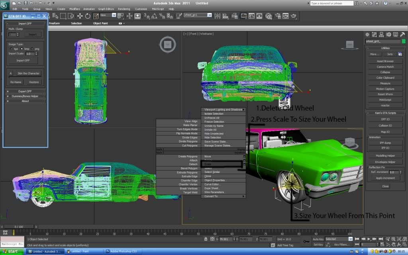This screenshot has width=408, height=255.
Task: Click the time slider 0 / 100 handle
Action: coord(19,227)
